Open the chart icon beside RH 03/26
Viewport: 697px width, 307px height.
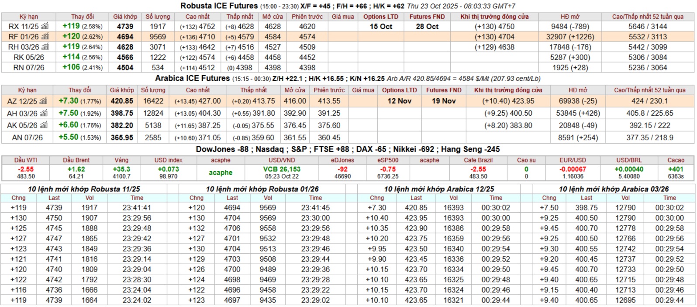[45, 47]
